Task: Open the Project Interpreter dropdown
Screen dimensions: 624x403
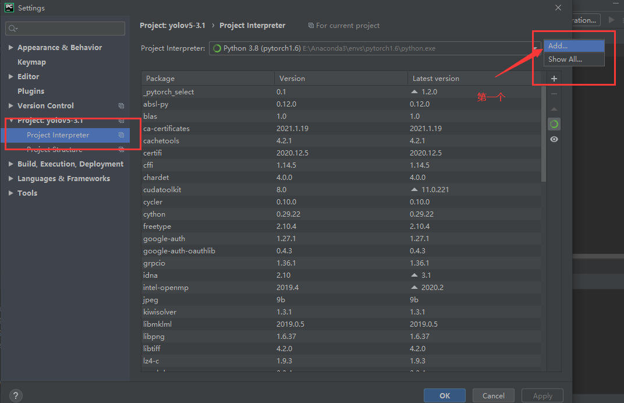Action: click(x=374, y=48)
